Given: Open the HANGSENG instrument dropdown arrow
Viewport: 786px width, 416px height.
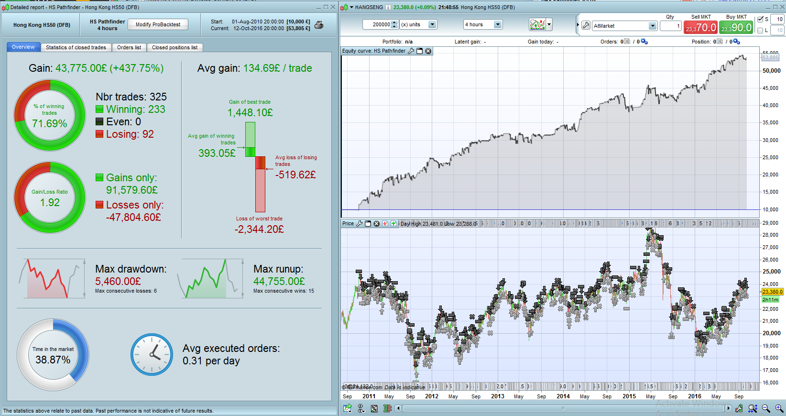Looking at the screenshot, I should coord(351,7).
